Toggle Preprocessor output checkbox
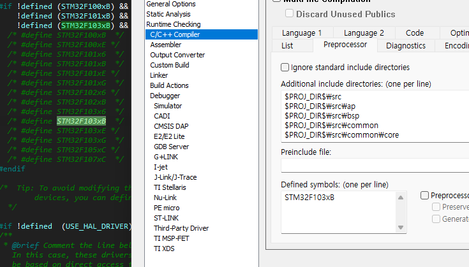469x267 pixels. (x=424, y=196)
